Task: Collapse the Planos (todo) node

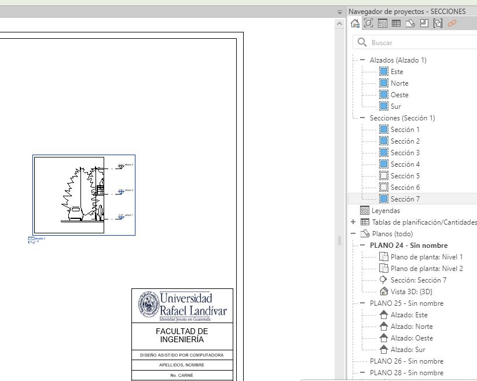Action: (353, 233)
